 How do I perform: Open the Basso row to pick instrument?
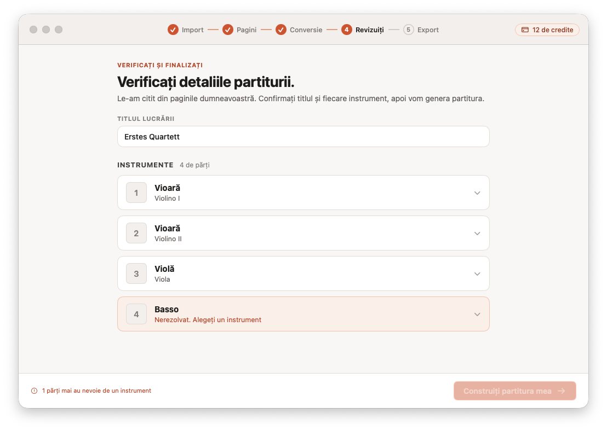click(x=303, y=314)
